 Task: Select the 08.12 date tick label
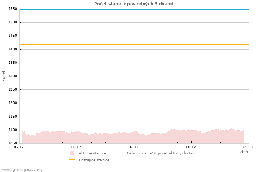(191, 147)
